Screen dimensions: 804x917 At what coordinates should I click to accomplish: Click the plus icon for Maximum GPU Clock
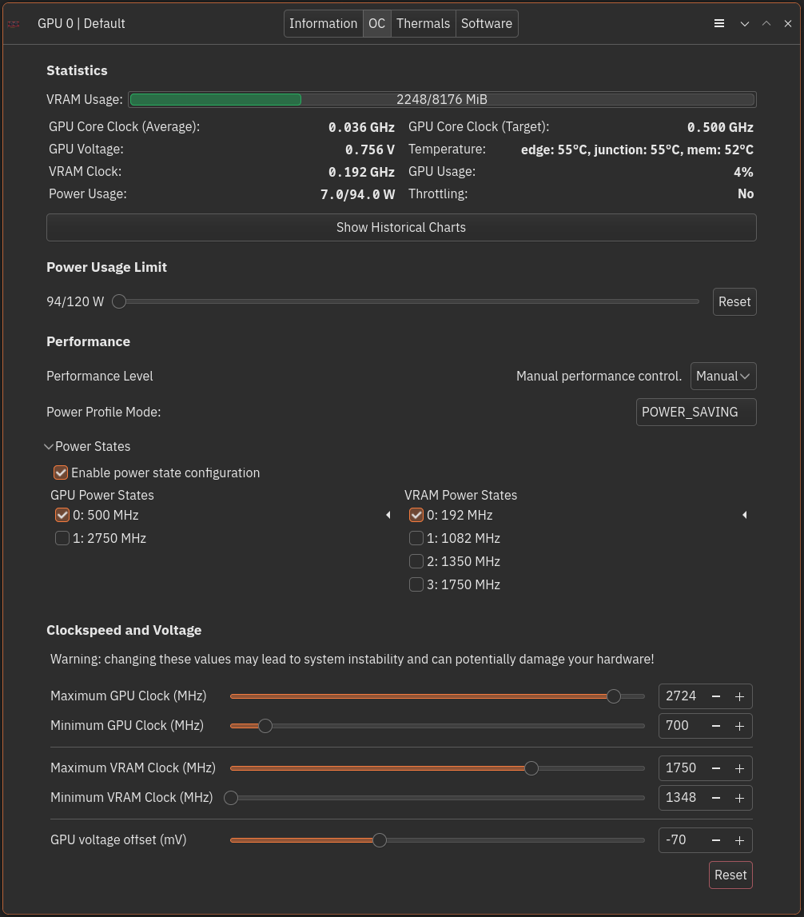coord(739,697)
